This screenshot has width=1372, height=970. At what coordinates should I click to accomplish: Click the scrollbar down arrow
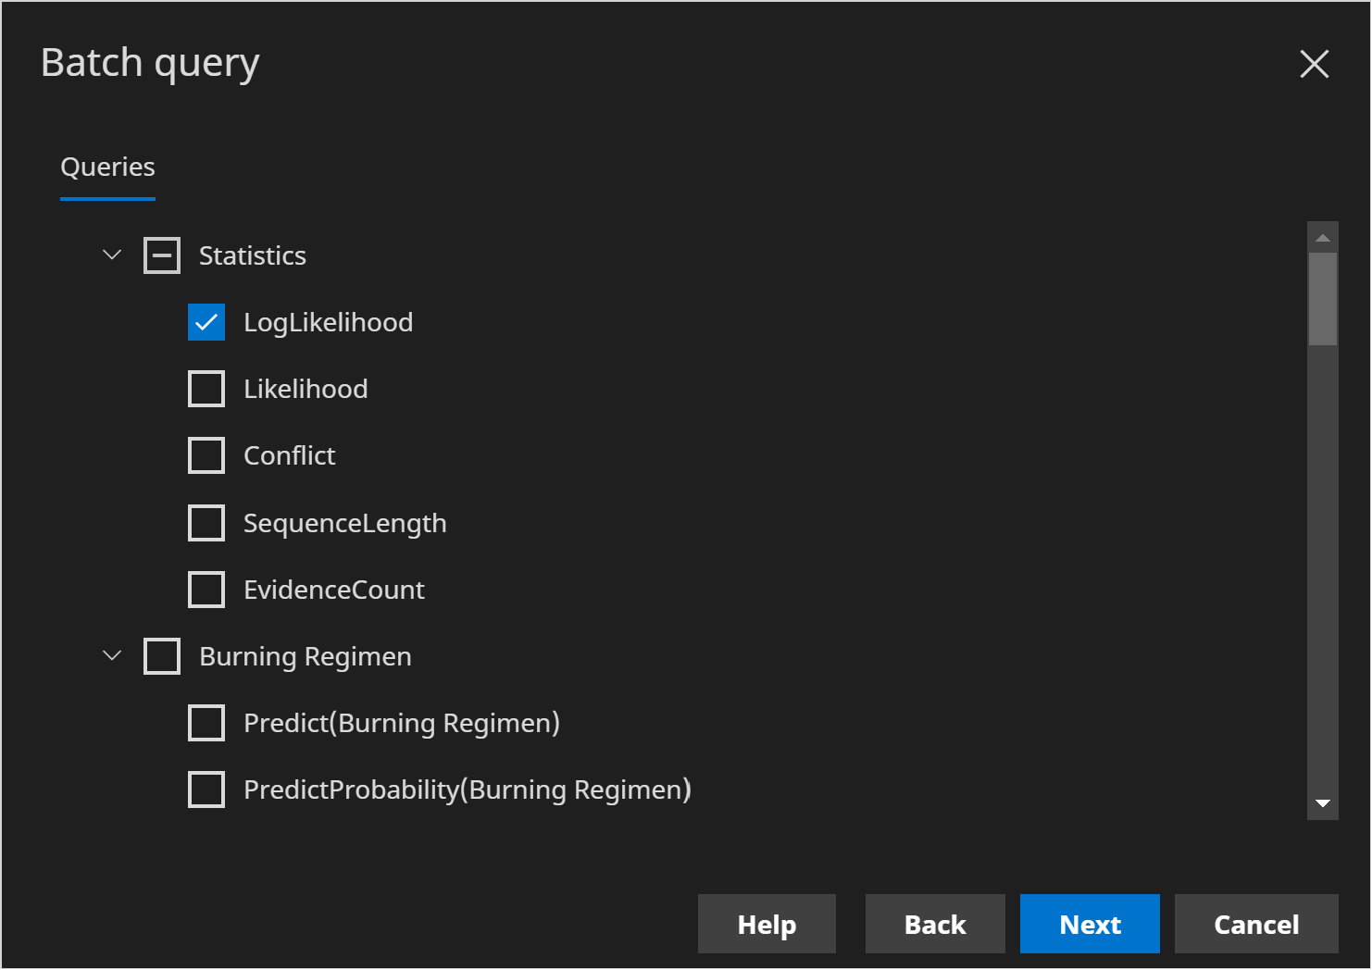point(1323,803)
